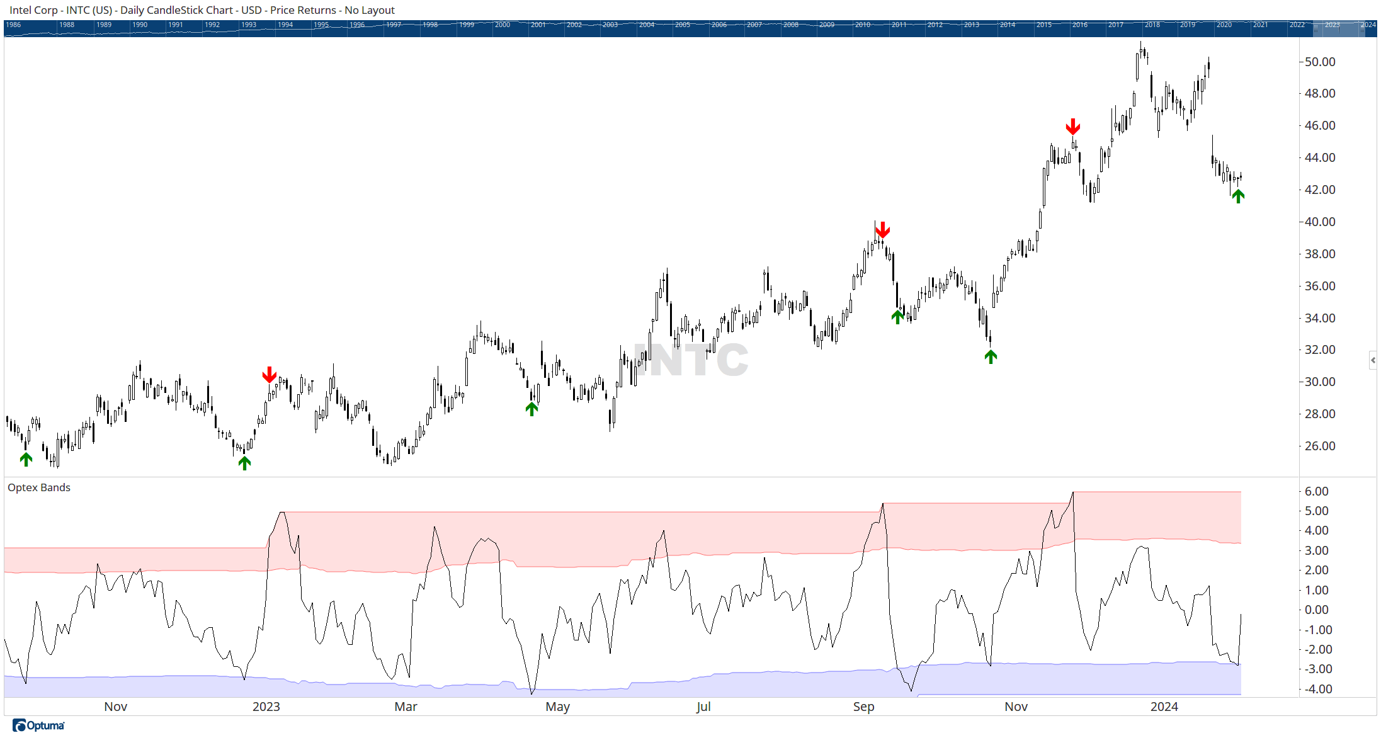Click the Nov date label before 2023
This screenshot has height=733, width=1381.
pyautogui.click(x=116, y=707)
